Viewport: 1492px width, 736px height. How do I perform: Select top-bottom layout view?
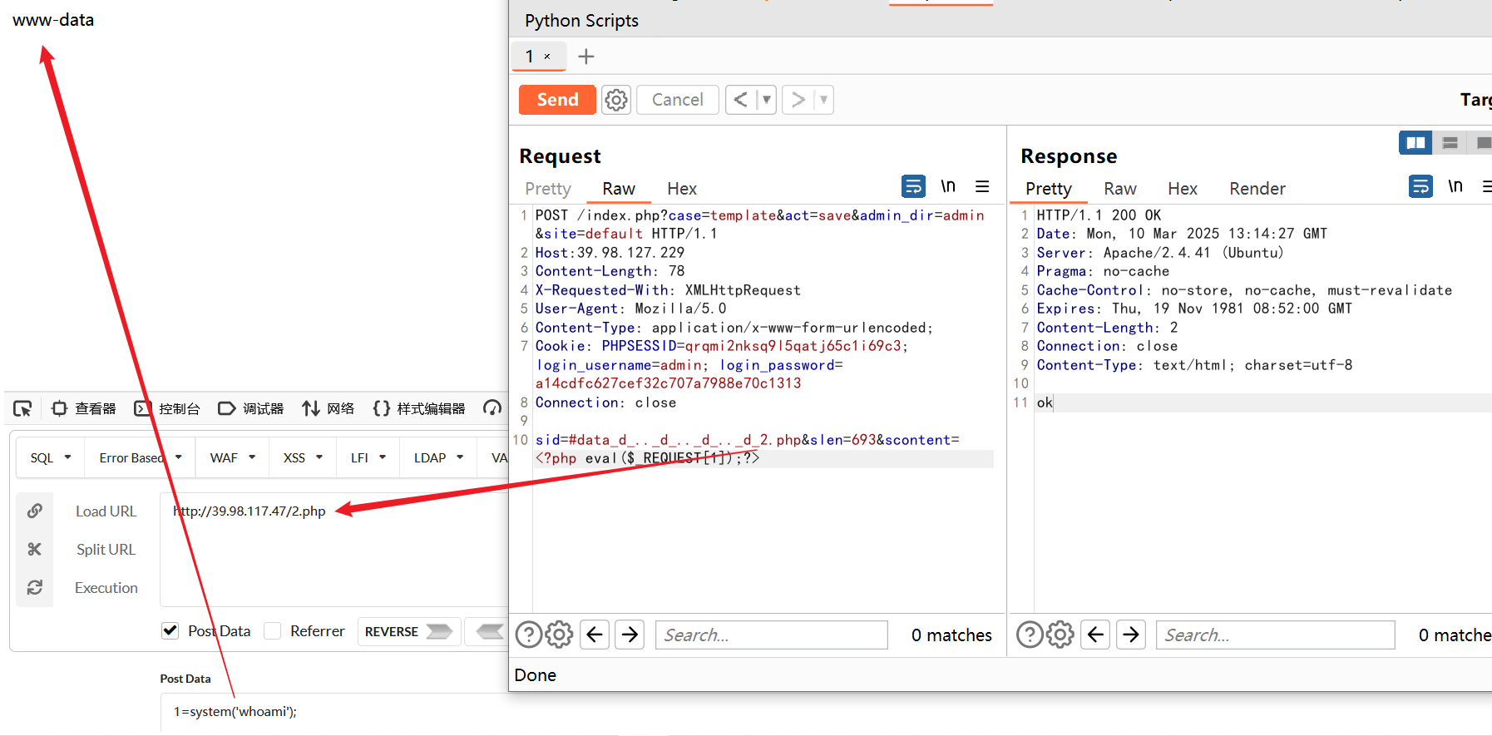coord(1450,143)
